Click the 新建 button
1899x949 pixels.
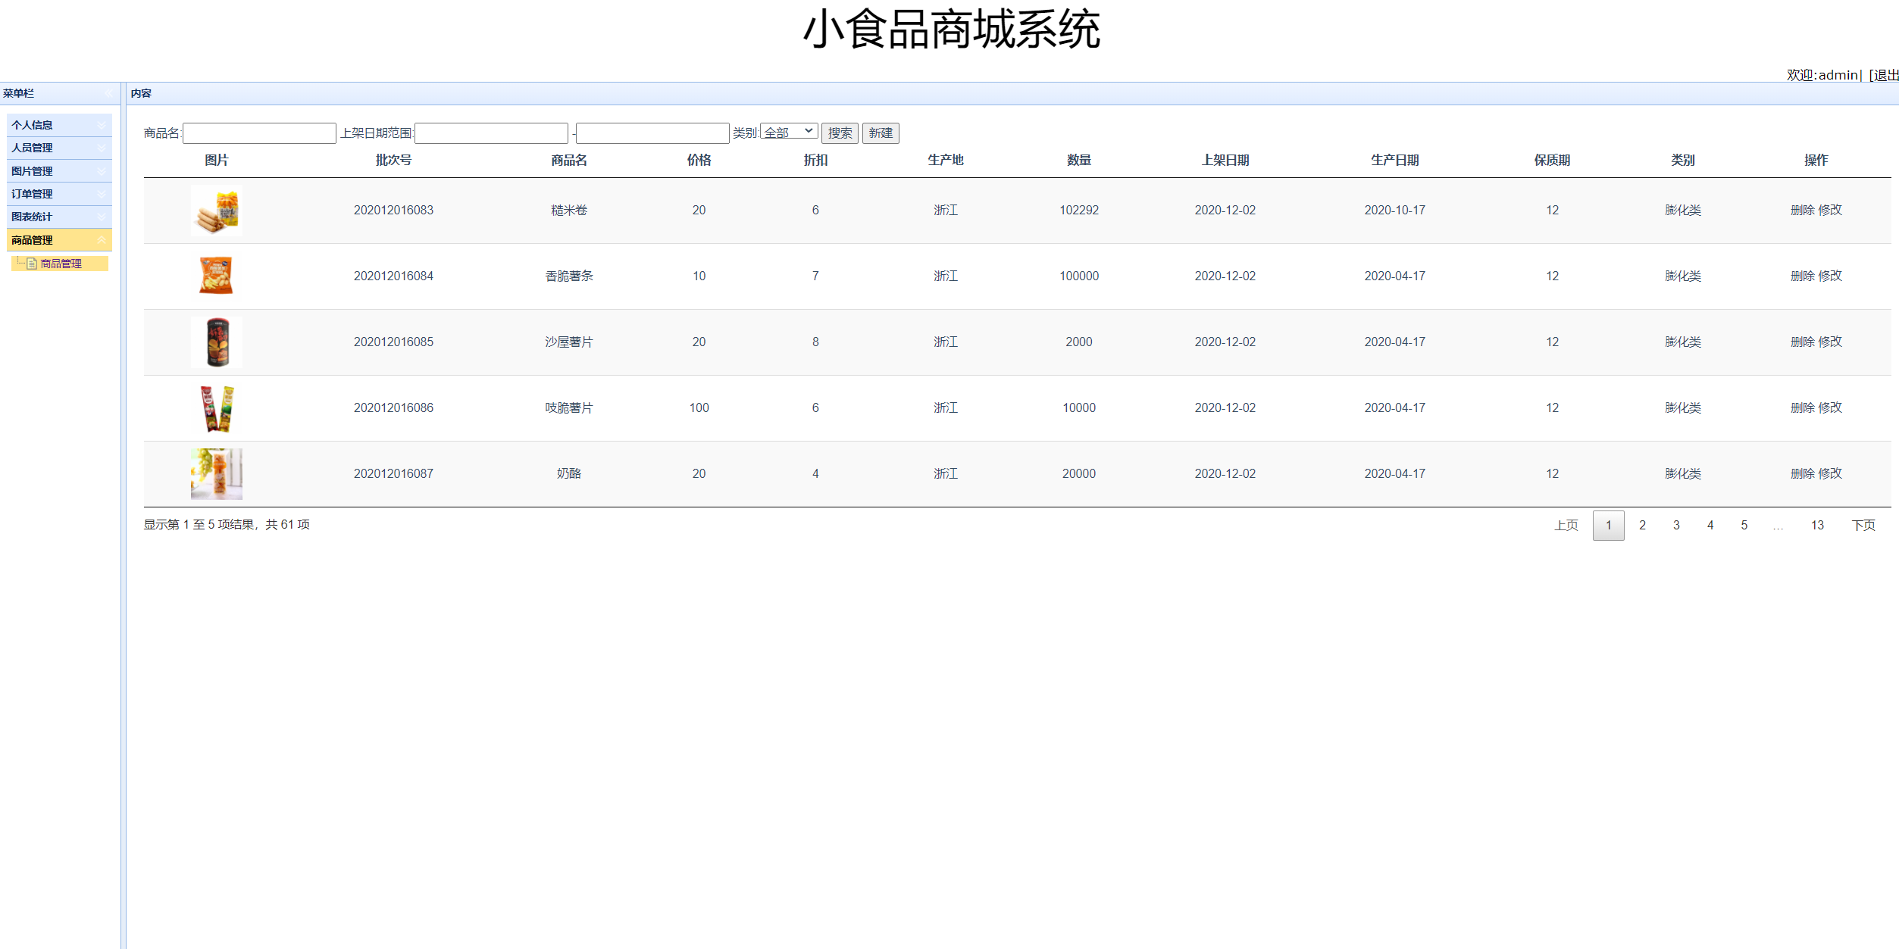[880, 133]
